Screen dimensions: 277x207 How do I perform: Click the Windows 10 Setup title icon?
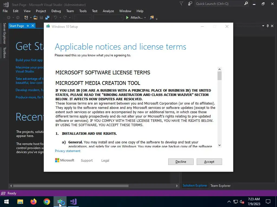(48, 26)
